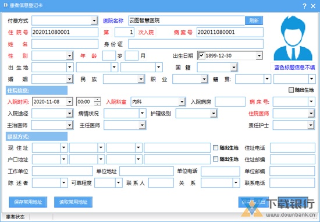Image resolution: width=320 pixels, height=222 pixels.
Task: Expand first 现住址 province dropdown
Action: point(64,147)
